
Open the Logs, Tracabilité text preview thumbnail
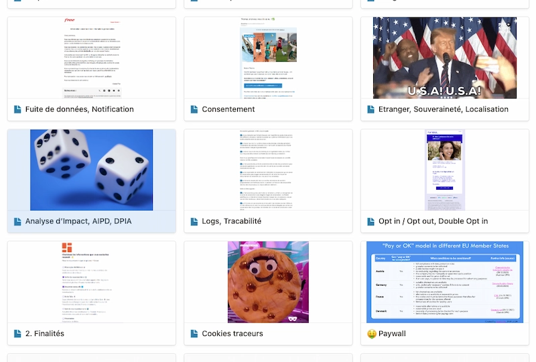point(268,170)
